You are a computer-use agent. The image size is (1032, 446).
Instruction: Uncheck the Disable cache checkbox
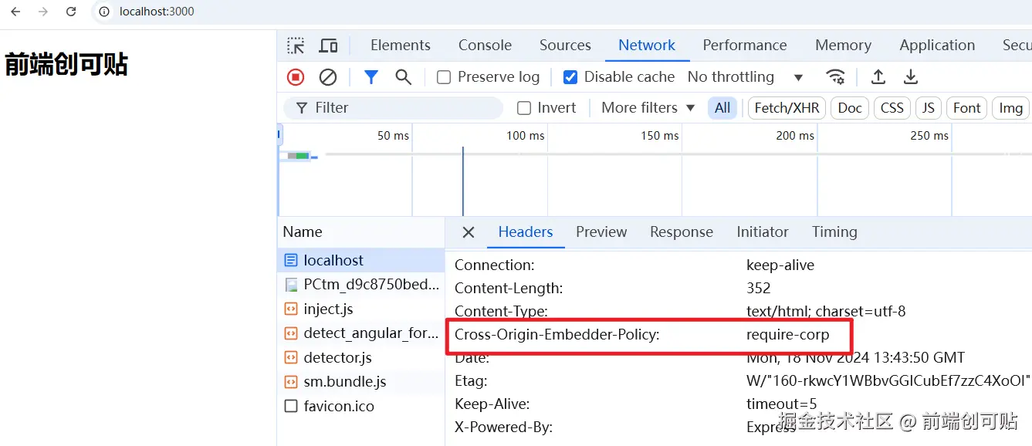(x=570, y=77)
